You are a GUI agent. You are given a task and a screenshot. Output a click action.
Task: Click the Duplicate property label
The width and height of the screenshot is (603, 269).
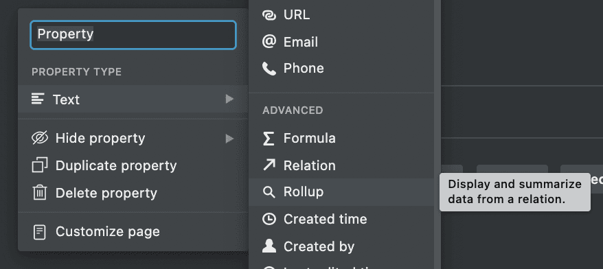[x=116, y=165]
